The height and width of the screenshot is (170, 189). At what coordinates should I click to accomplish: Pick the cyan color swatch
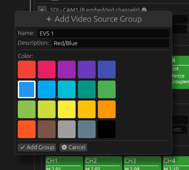tap(67, 89)
